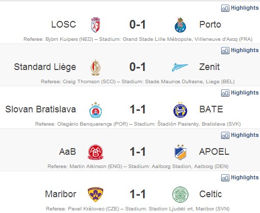Viewport: 260px width, 213px height.
Task: Open Highlights for Slovan Bratislava vs BATE
Action: 240,93
